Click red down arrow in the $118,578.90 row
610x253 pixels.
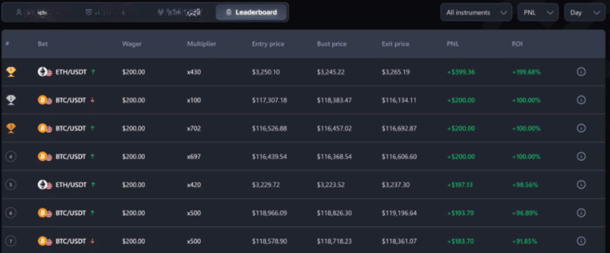[x=93, y=241]
